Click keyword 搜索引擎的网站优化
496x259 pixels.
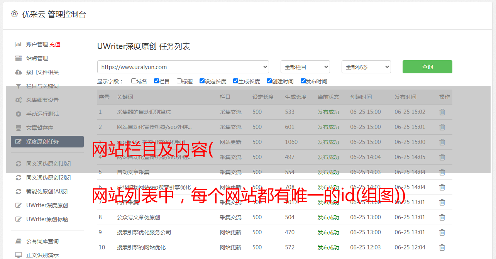pyautogui.click(x=141, y=247)
